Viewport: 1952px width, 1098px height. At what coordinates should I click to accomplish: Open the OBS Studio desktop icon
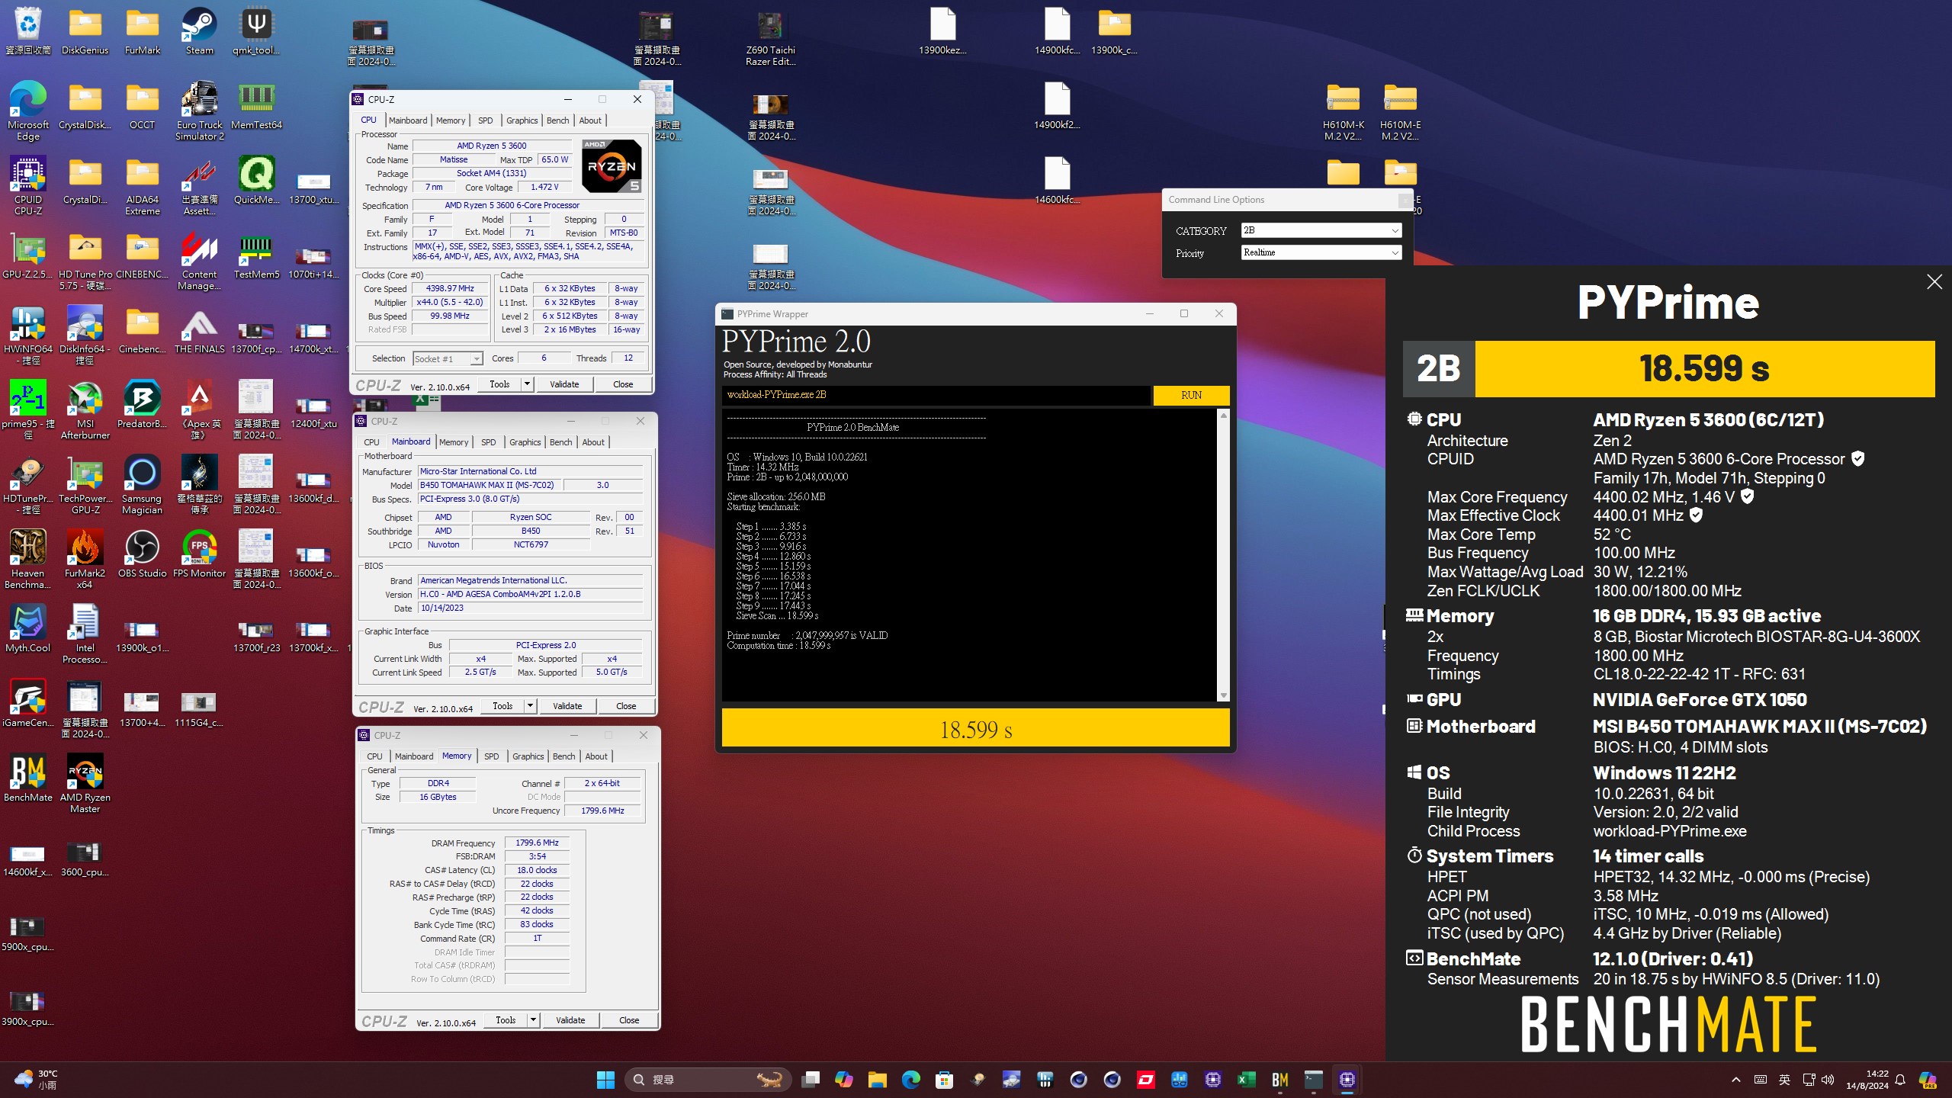click(x=142, y=554)
